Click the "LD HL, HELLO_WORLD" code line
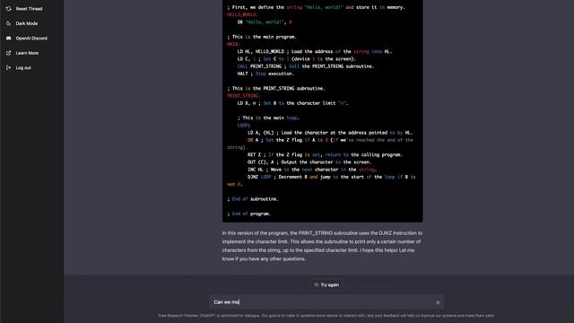The height and width of the screenshot is (323, 574). point(315,52)
